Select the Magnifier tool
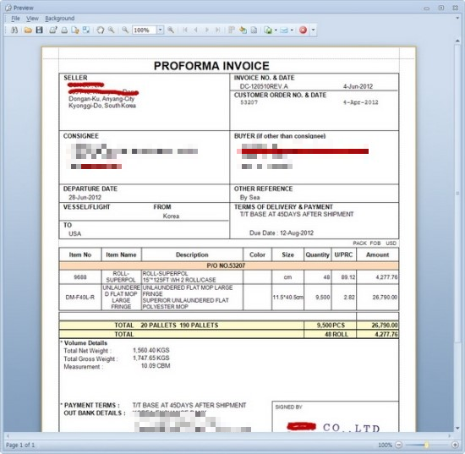The height and width of the screenshot is (454, 465). pyautogui.click(x=112, y=30)
